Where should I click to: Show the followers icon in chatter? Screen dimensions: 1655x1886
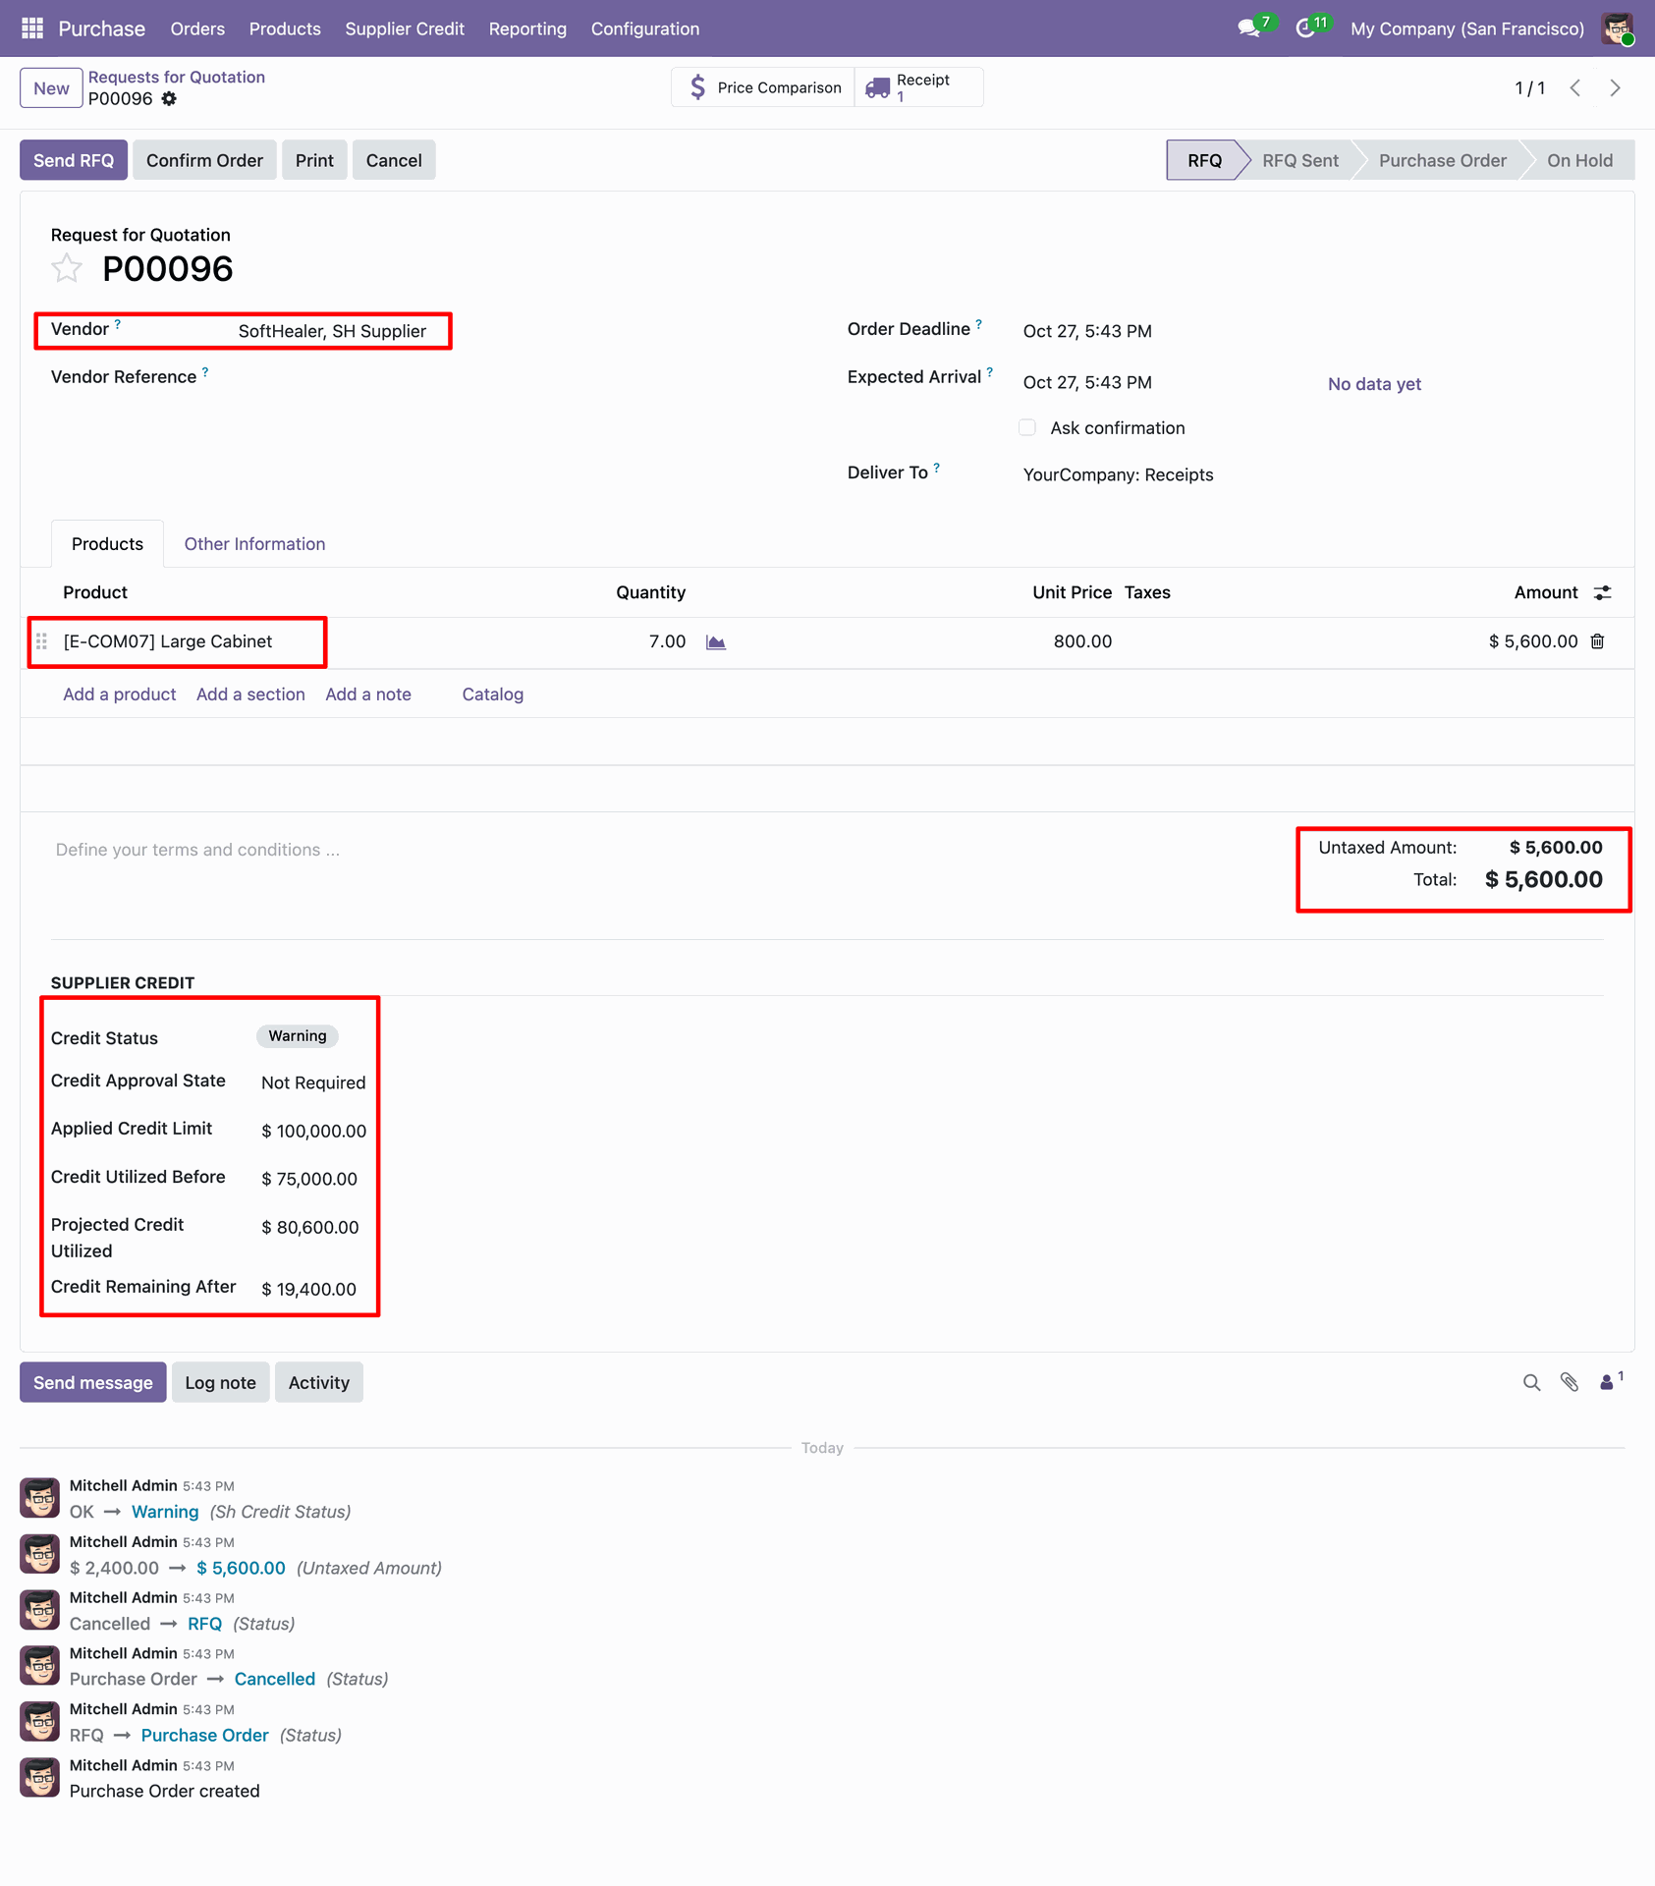point(1611,1382)
